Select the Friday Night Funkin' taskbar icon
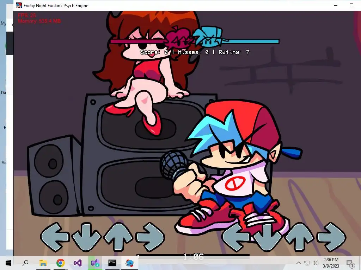361x270 pixels. point(130,263)
